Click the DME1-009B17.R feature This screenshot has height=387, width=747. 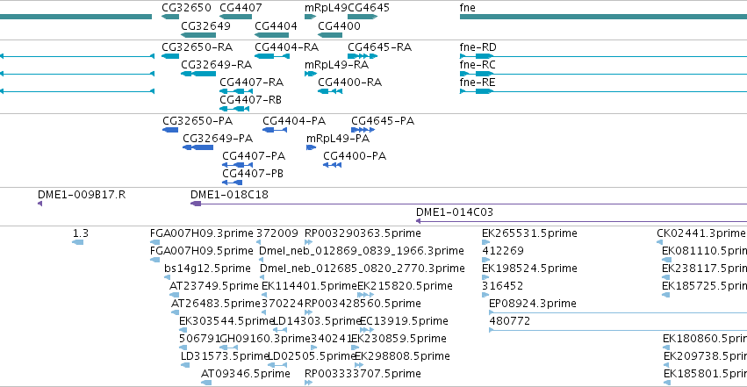click(40, 204)
